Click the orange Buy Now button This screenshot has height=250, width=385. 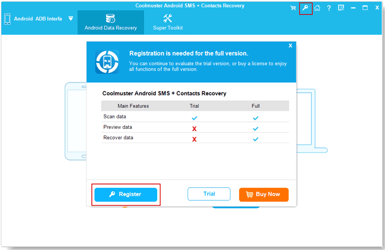pyautogui.click(x=263, y=194)
